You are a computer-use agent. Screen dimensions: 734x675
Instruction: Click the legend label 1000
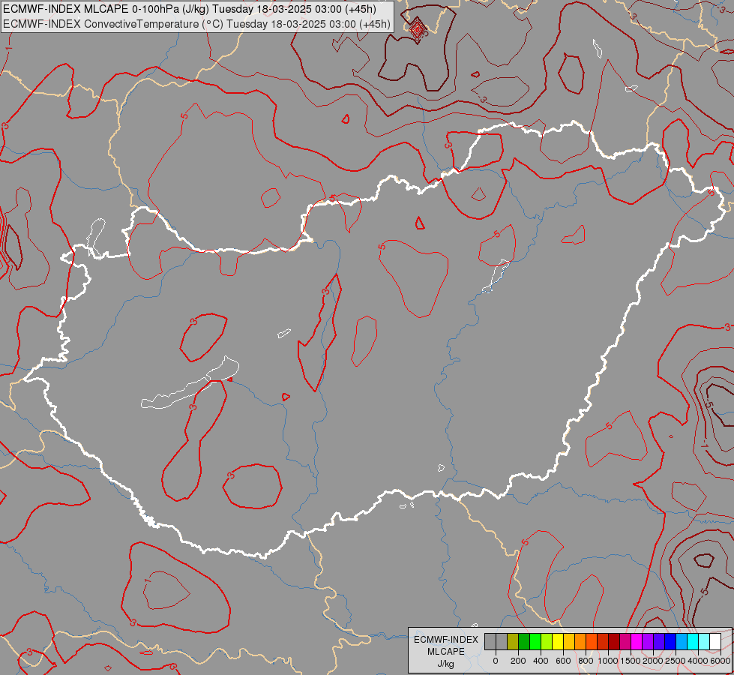tap(607, 661)
